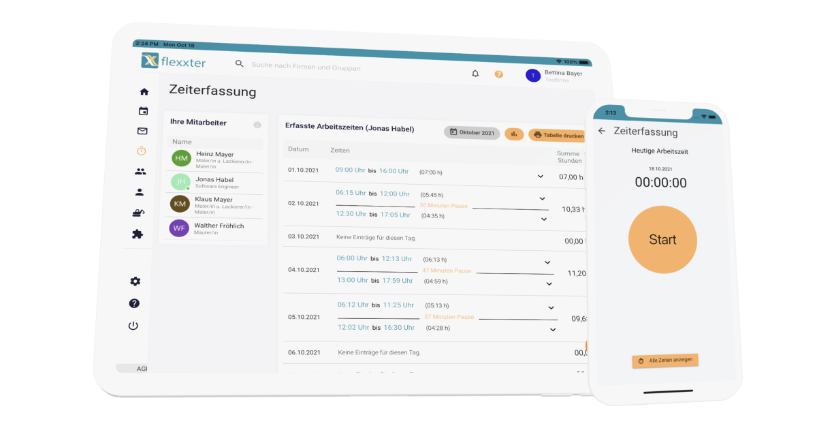Viewport: 817px width, 428px height.
Task: Expand the 06:00 Uhr bis 12:13 Uhr entry
Action: [547, 262]
